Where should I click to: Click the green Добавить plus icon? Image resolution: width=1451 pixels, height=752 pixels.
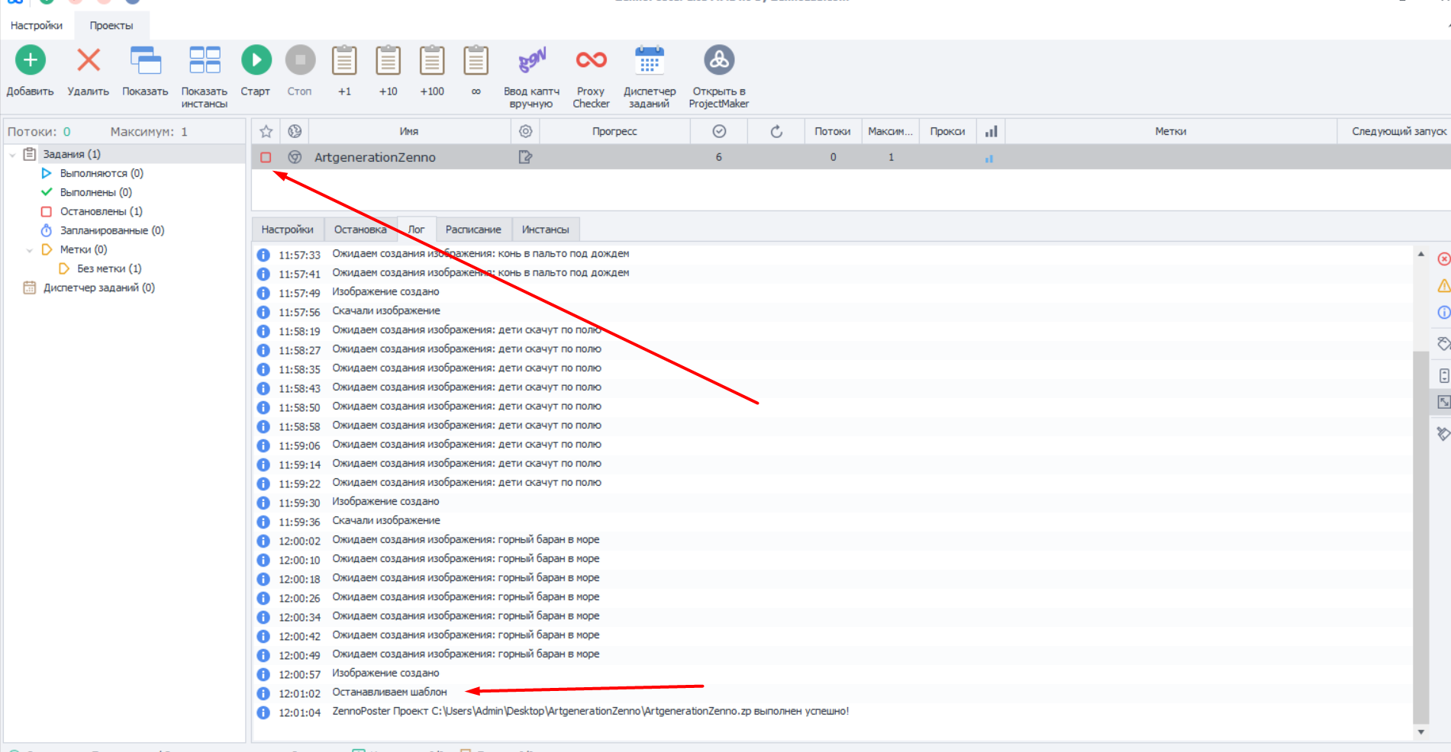[x=31, y=60]
